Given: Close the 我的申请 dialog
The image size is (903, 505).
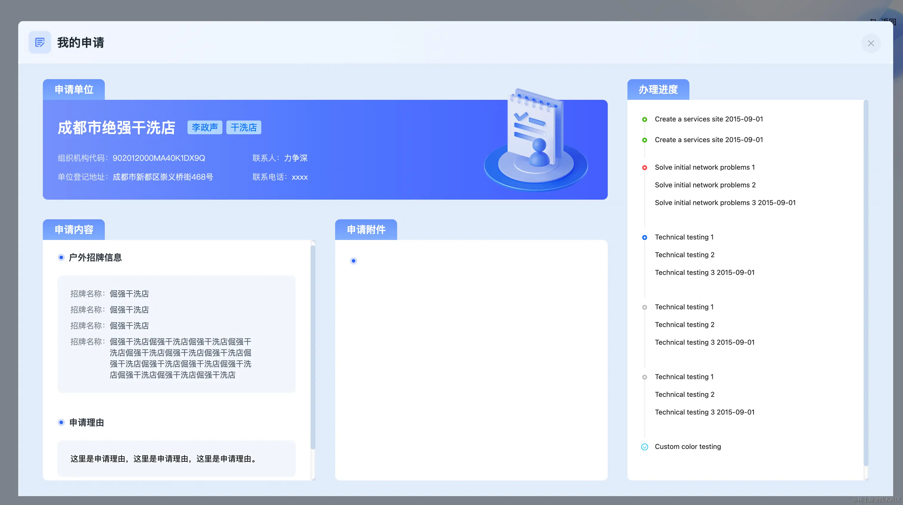Looking at the screenshot, I should pos(871,43).
